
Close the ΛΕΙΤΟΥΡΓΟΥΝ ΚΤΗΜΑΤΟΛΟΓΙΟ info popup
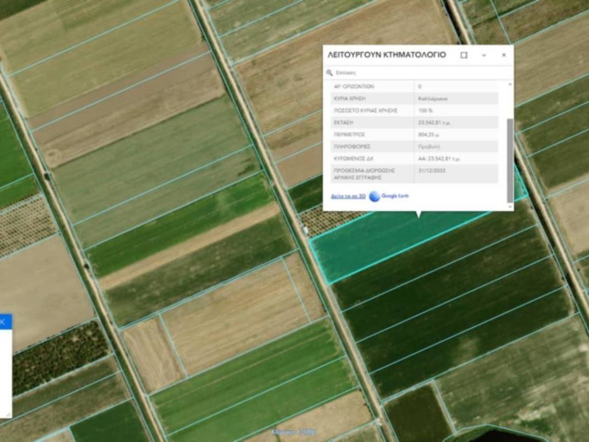[x=504, y=55]
